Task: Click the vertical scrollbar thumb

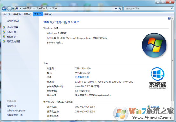Action: coord(173,60)
